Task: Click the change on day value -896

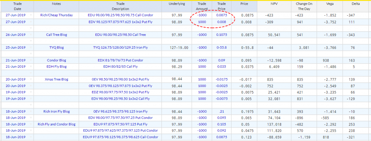Action: 299,118
